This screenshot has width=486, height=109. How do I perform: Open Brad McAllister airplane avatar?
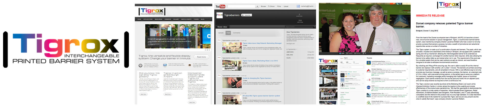[342, 85]
